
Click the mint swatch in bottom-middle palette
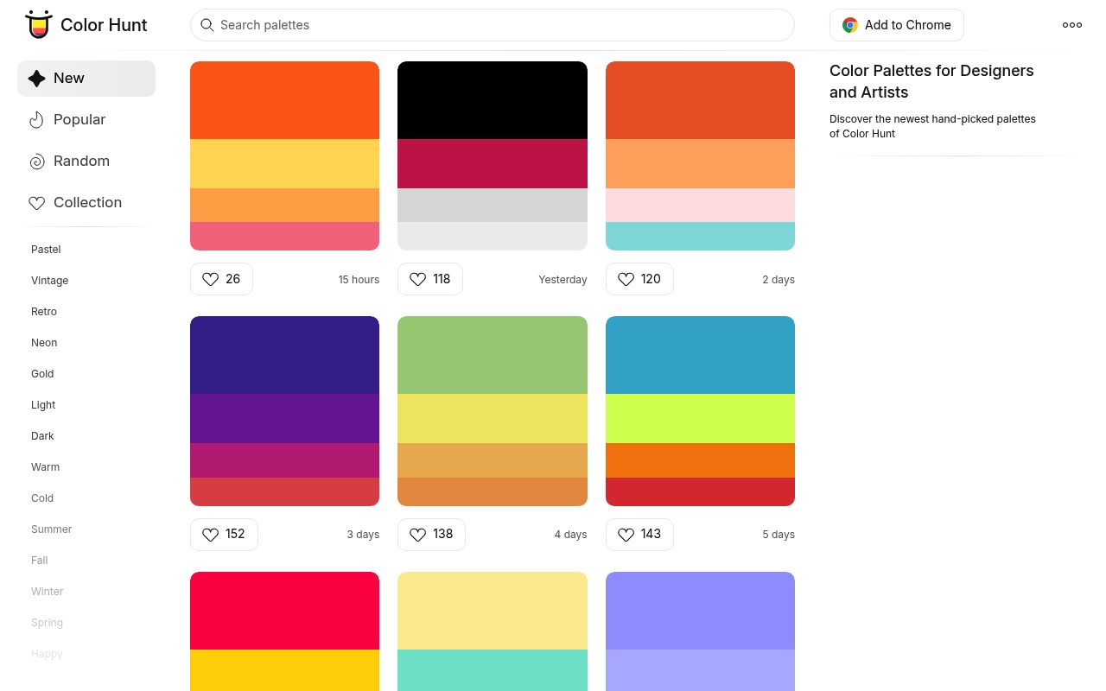pos(493,670)
